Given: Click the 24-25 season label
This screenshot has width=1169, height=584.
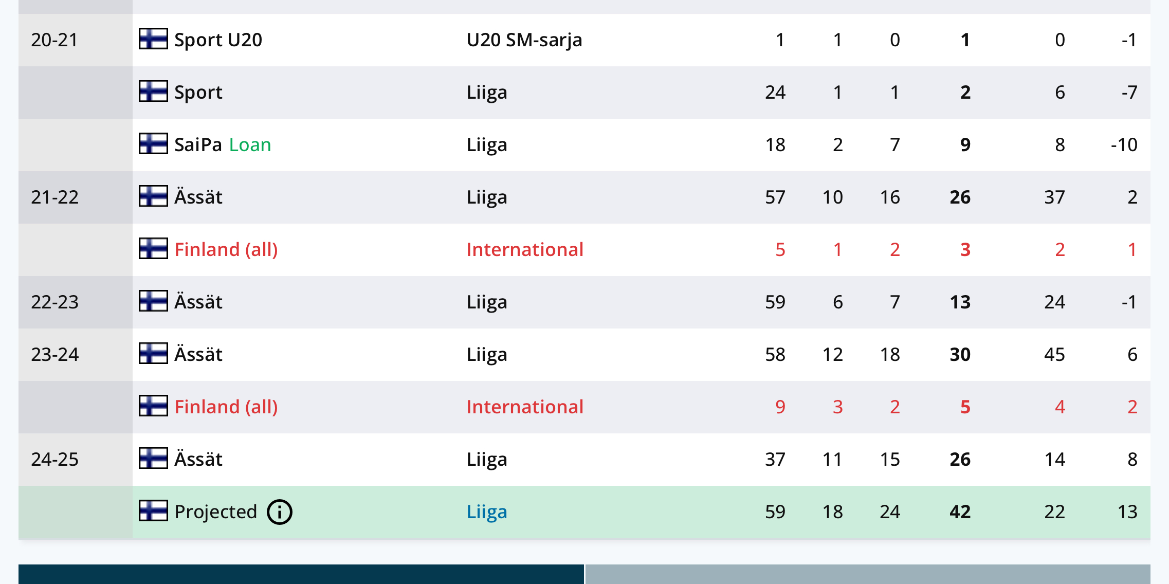Looking at the screenshot, I should [54, 460].
